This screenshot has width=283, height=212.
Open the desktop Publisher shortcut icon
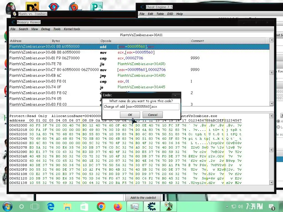point(96,6)
